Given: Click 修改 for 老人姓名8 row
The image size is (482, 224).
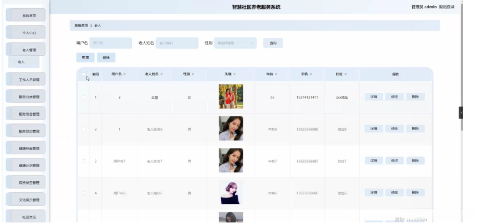Looking at the screenshot, I should pyautogui.click(x=395, y=129).
